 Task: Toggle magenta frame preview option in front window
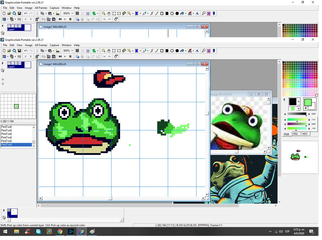click(x=209, y=51)
